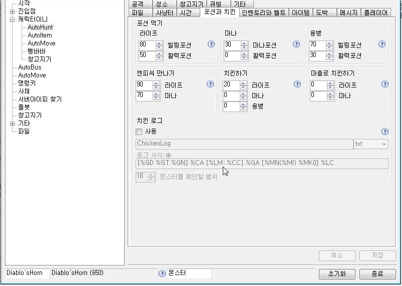This screenshot has width=402, height=286.
Task: Click the 초기화 button
Action: 337,274
